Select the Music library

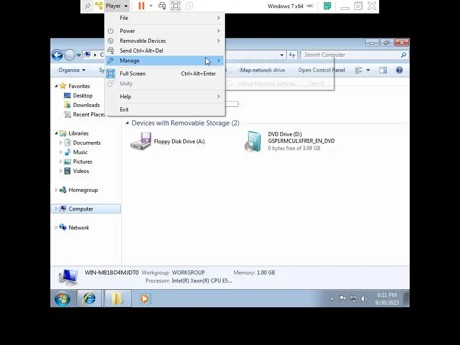[80, 152]
